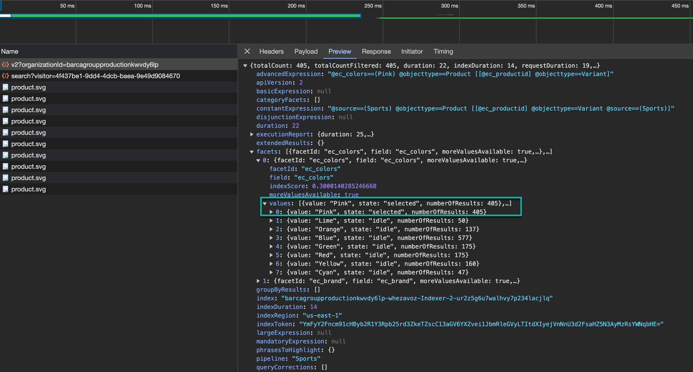Click the 300 ms timeline marker
Viewport: 693px width, 372px height.
pos(449,6)
